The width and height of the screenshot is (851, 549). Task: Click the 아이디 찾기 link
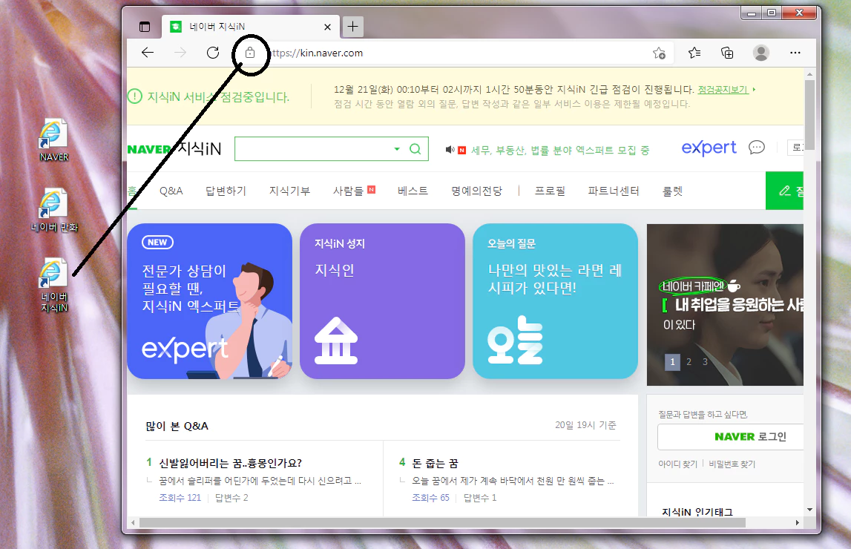[x=677, y=464]
